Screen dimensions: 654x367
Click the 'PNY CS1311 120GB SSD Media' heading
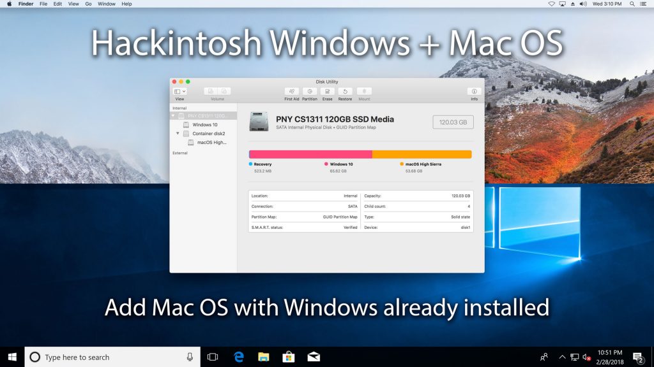click(x=335, y=119)
